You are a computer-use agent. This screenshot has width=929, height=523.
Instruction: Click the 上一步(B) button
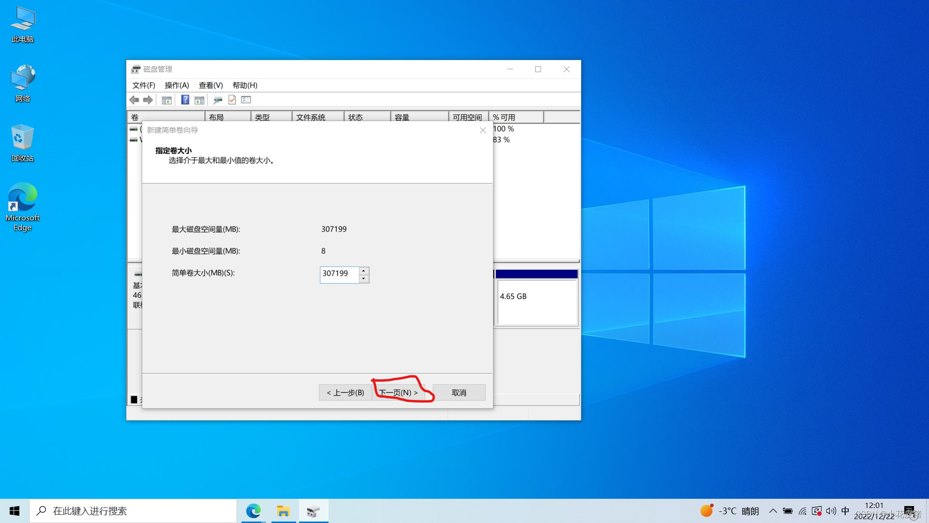pyautogui.click(x=345, y=393)
